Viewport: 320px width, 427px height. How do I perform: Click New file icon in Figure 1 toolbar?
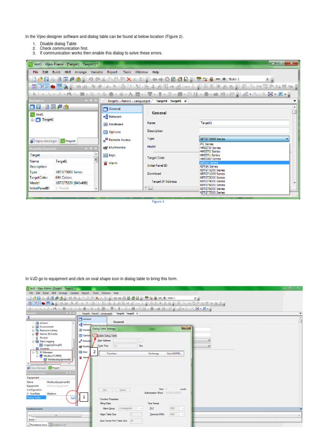point(34,79)
